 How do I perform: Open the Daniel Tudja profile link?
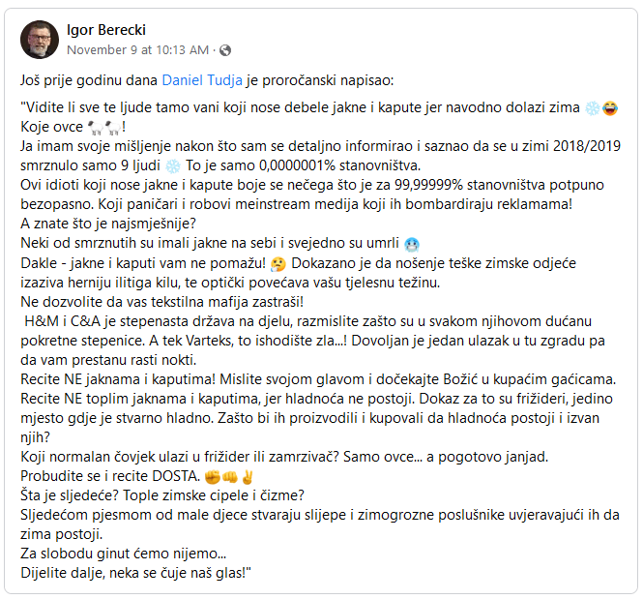(202, 79)
